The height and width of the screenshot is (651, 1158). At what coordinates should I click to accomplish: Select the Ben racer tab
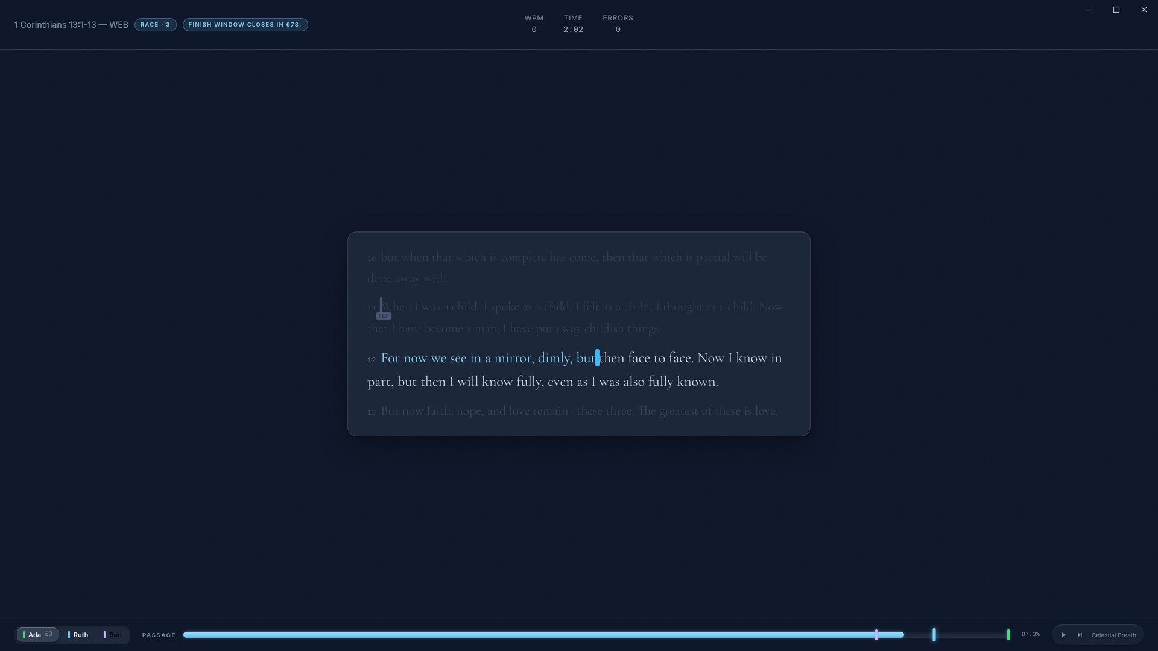point(113,635)
